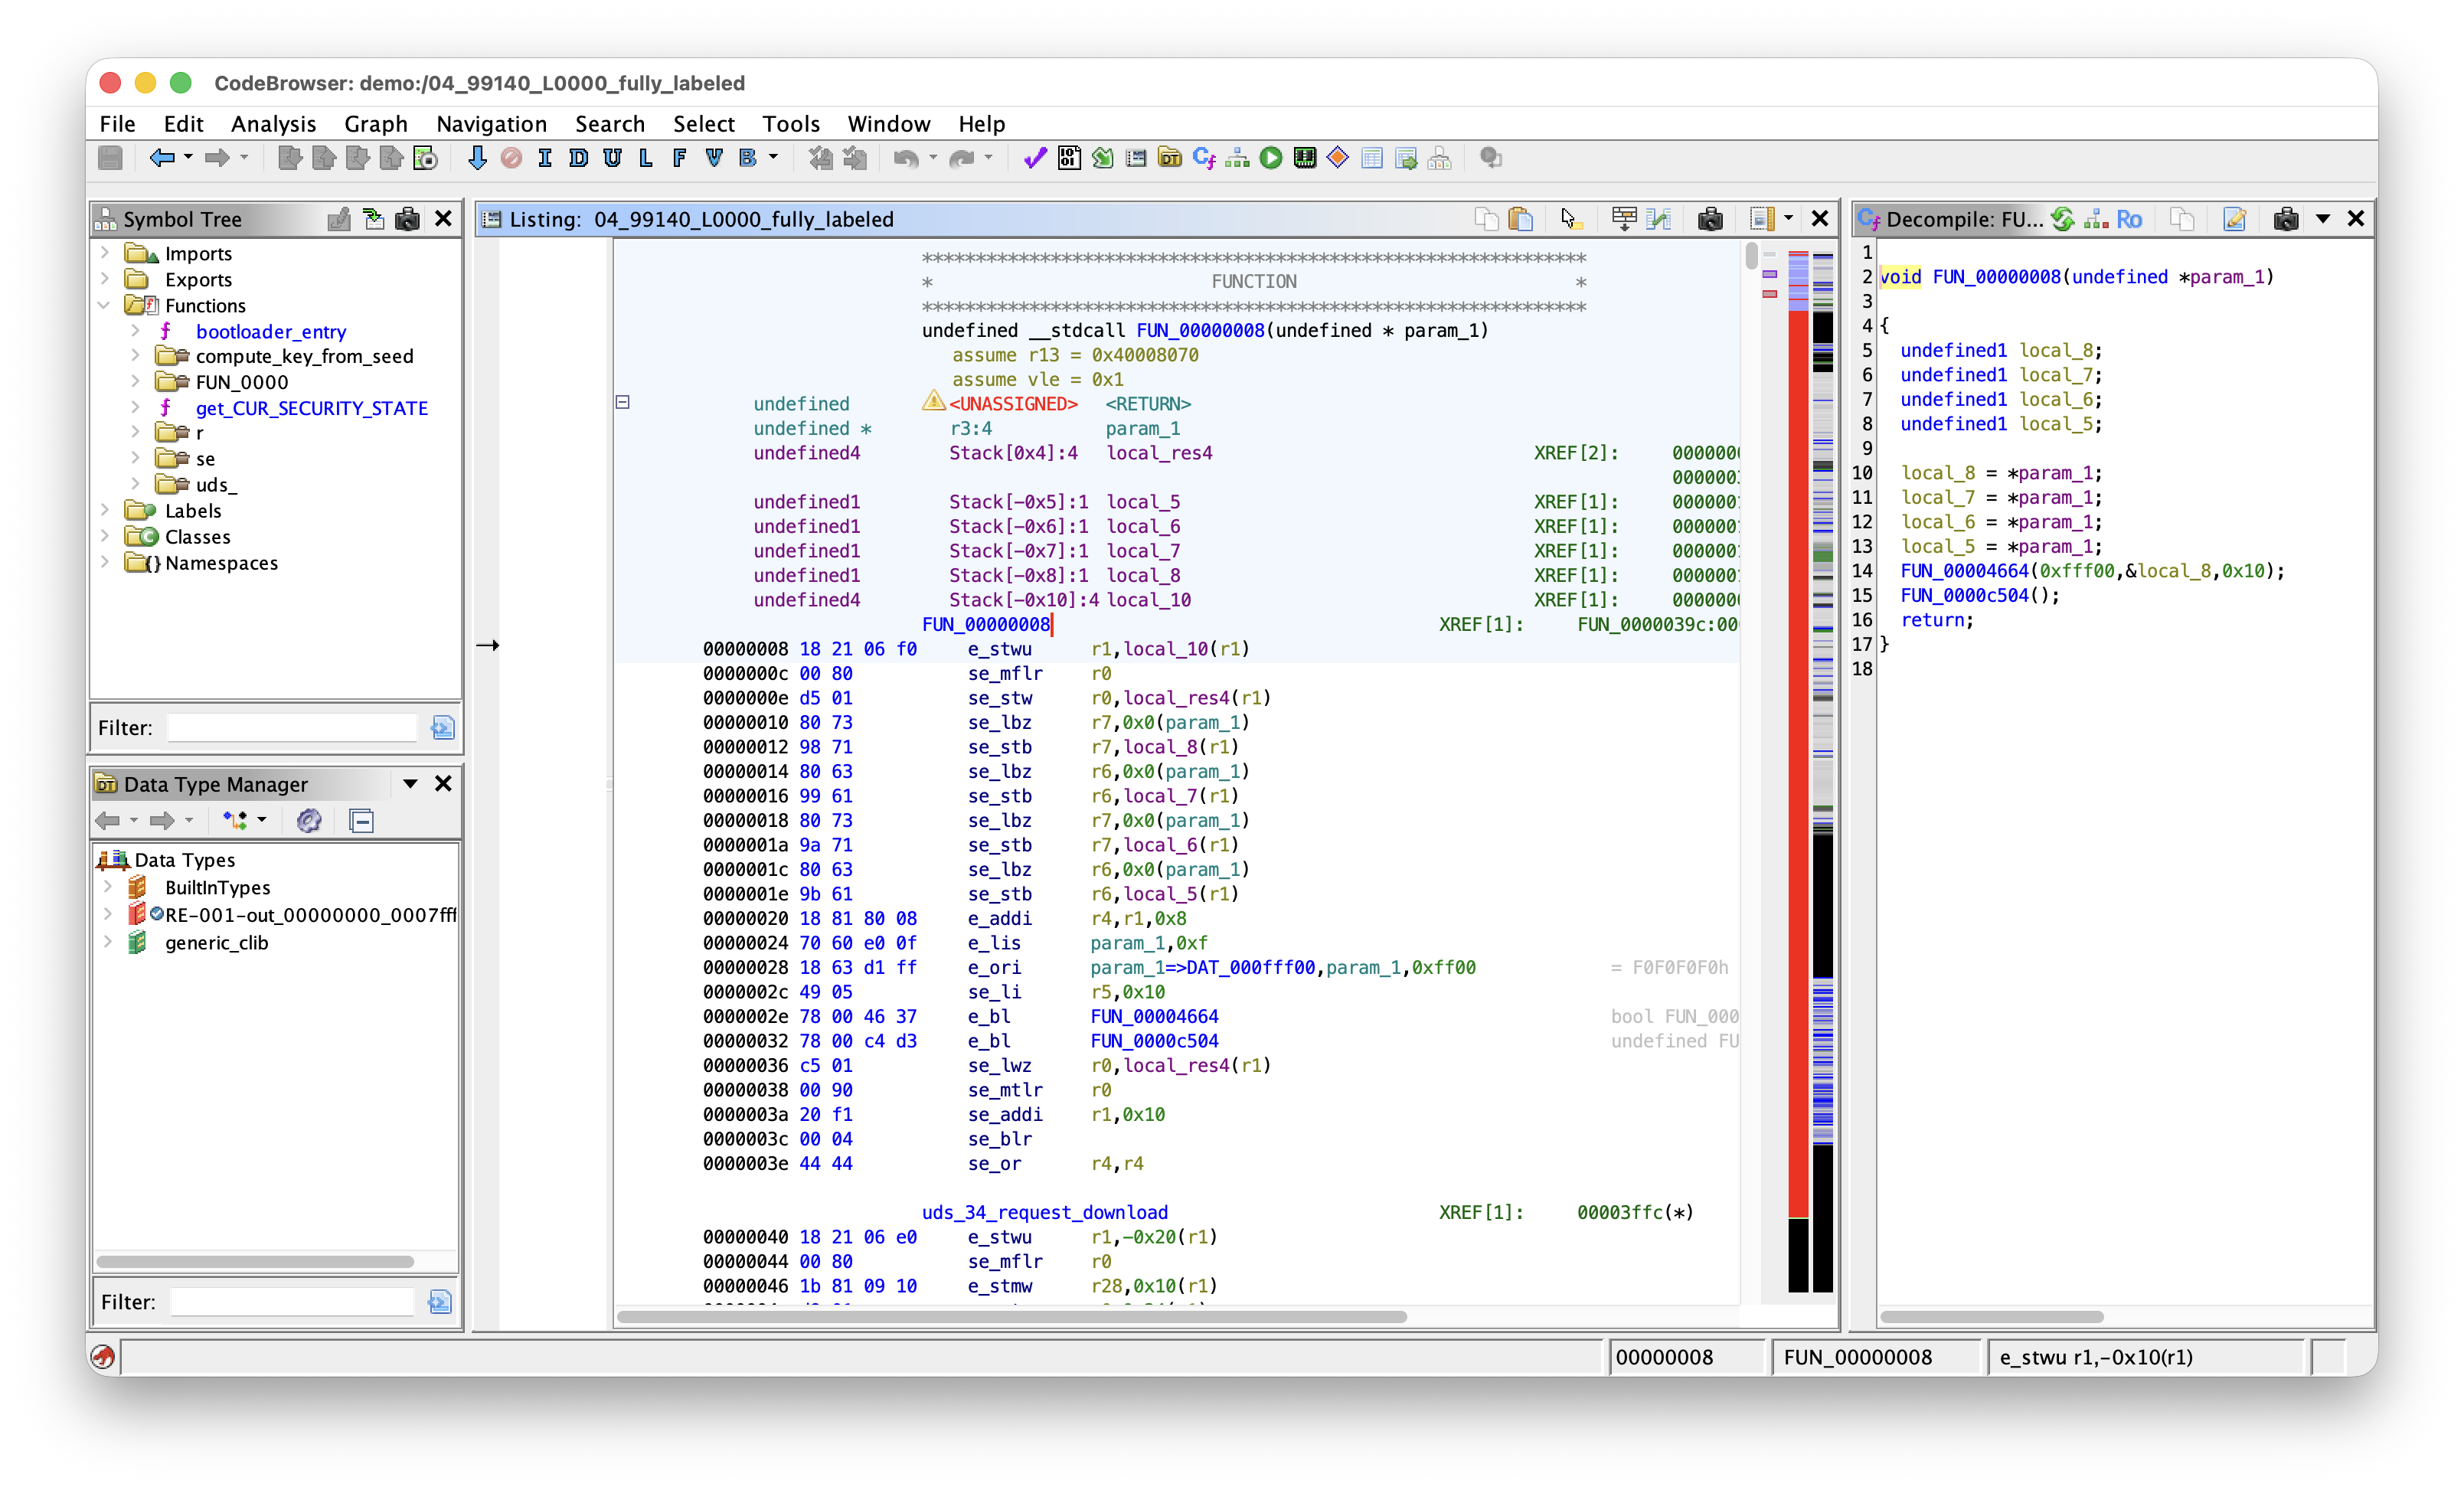Click the Next Bookmark 'B' navigation icon
Viewport: 2464px width, 1490px height.
point(748,158)
